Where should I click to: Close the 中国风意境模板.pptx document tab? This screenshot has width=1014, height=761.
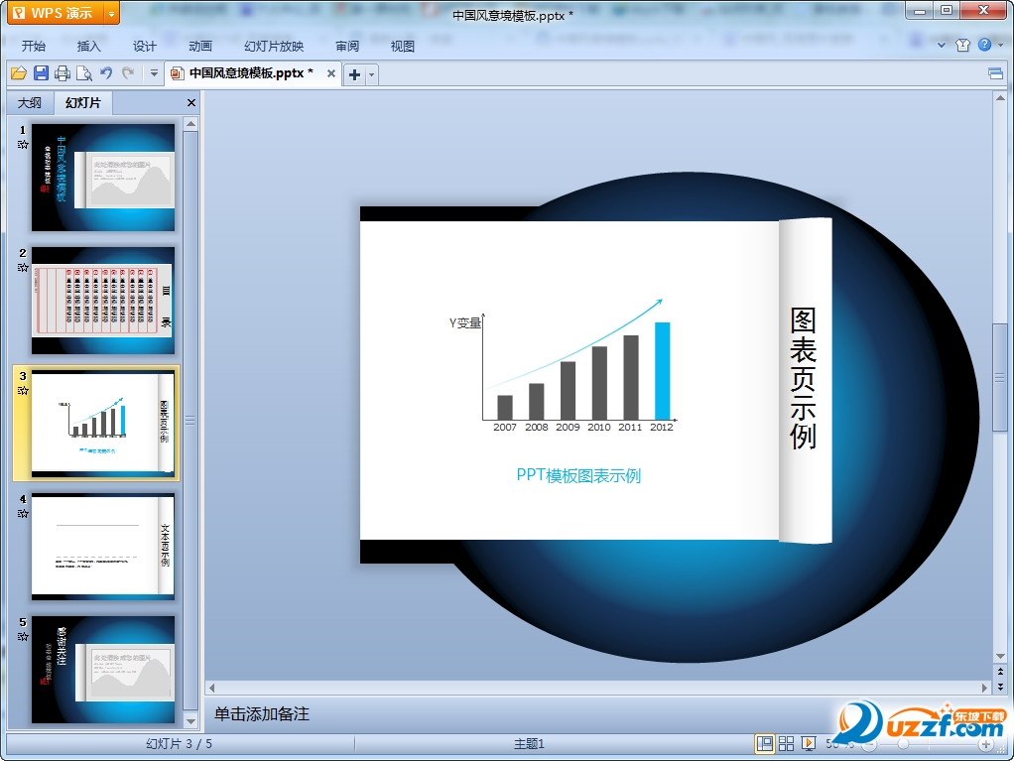point(331,73)
